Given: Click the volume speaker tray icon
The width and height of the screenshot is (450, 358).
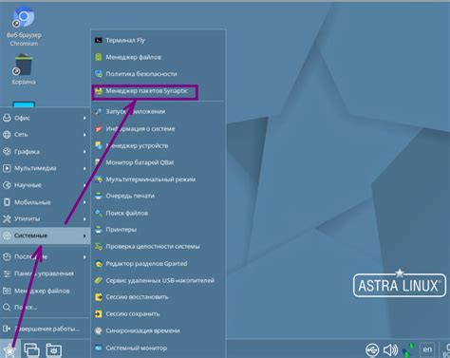Looking at the screenshot, I should pyautogui.click(x=390, y=349).
